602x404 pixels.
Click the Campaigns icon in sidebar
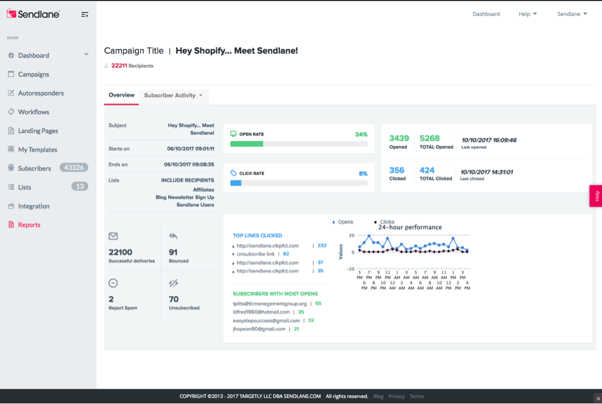[11, 74]
